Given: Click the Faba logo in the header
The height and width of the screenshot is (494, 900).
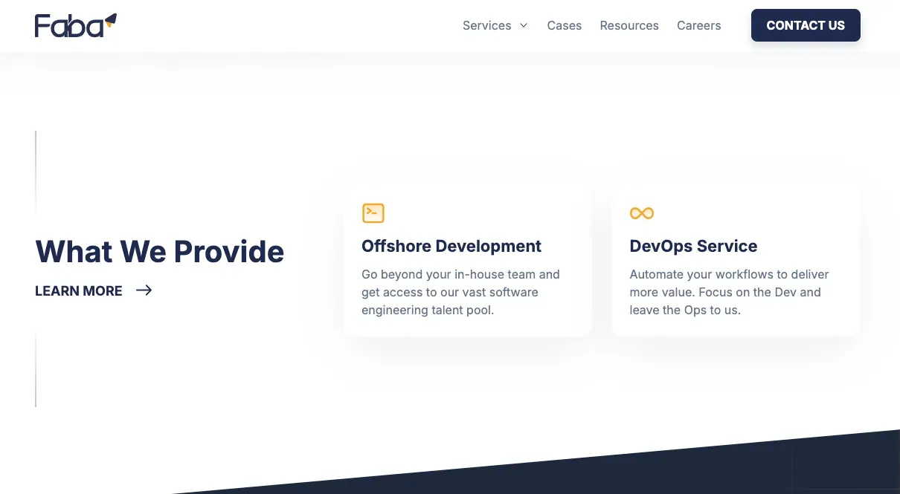Looking at the screenshot, I should [76, 25].
